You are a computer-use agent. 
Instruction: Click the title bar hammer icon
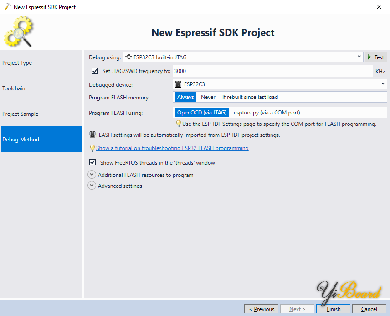point(7,7)
